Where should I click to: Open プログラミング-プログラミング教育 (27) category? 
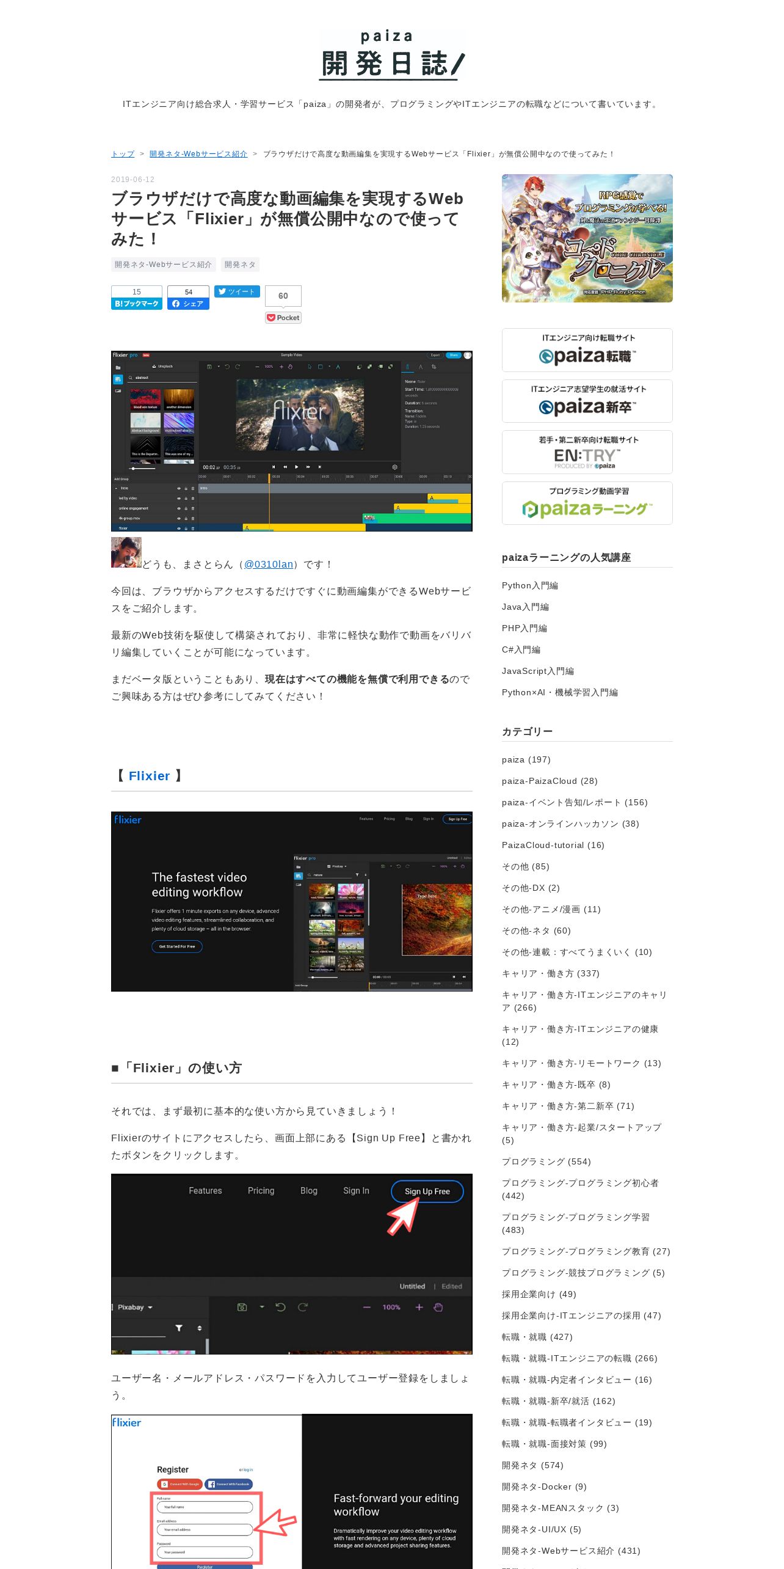coord(586,1251)
